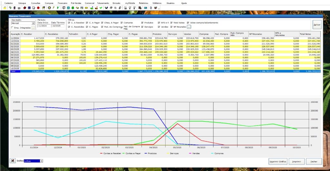Click ellipsis button next to NF Faturadas
Viewport: 330px width, 171px height.
pos(189,27)
